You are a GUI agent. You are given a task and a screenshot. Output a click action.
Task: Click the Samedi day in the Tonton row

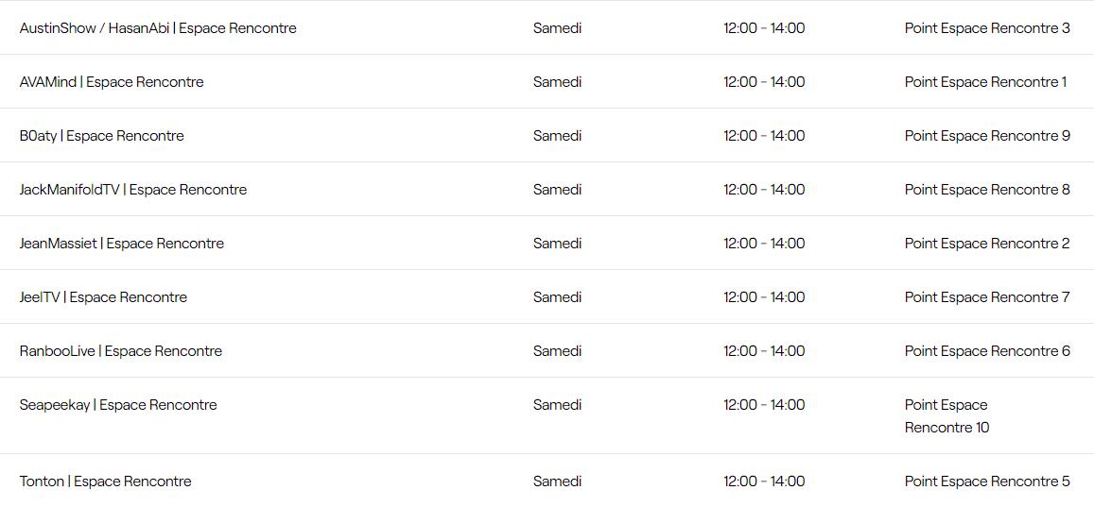[557, 482]
